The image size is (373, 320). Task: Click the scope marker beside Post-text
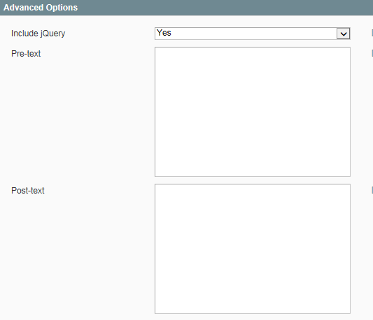point(372,190)
